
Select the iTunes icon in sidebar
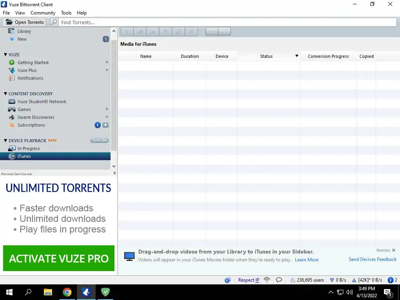coord(12,156)
